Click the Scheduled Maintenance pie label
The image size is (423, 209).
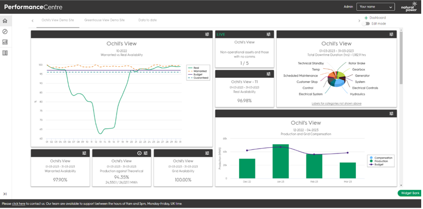coord(300,76)
